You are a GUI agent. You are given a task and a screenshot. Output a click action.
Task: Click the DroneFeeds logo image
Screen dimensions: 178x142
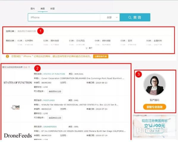[18, 136]
